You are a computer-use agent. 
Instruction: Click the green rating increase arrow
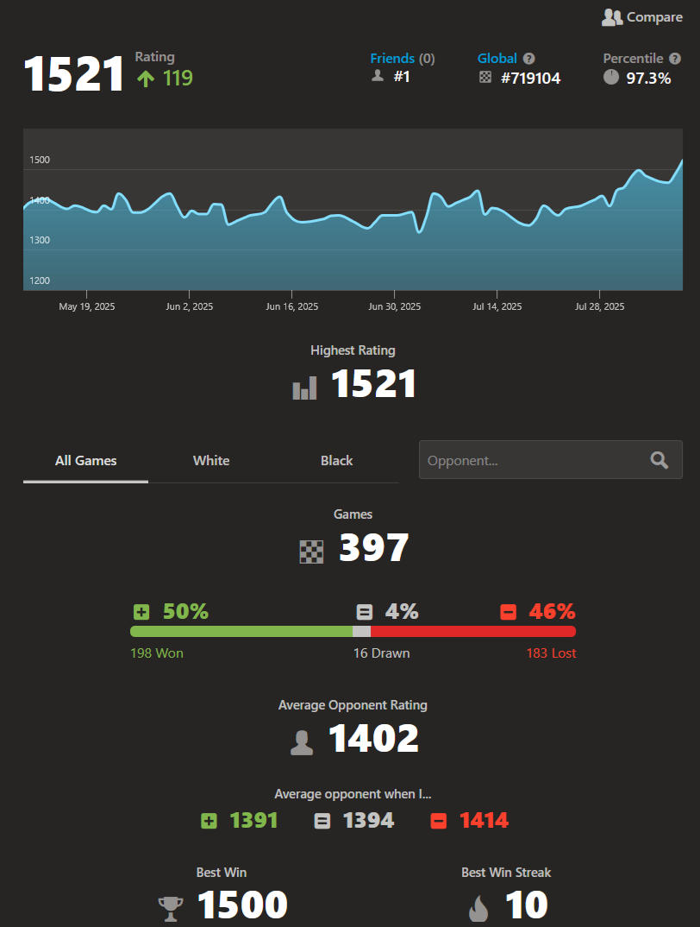tap(146, 79)
